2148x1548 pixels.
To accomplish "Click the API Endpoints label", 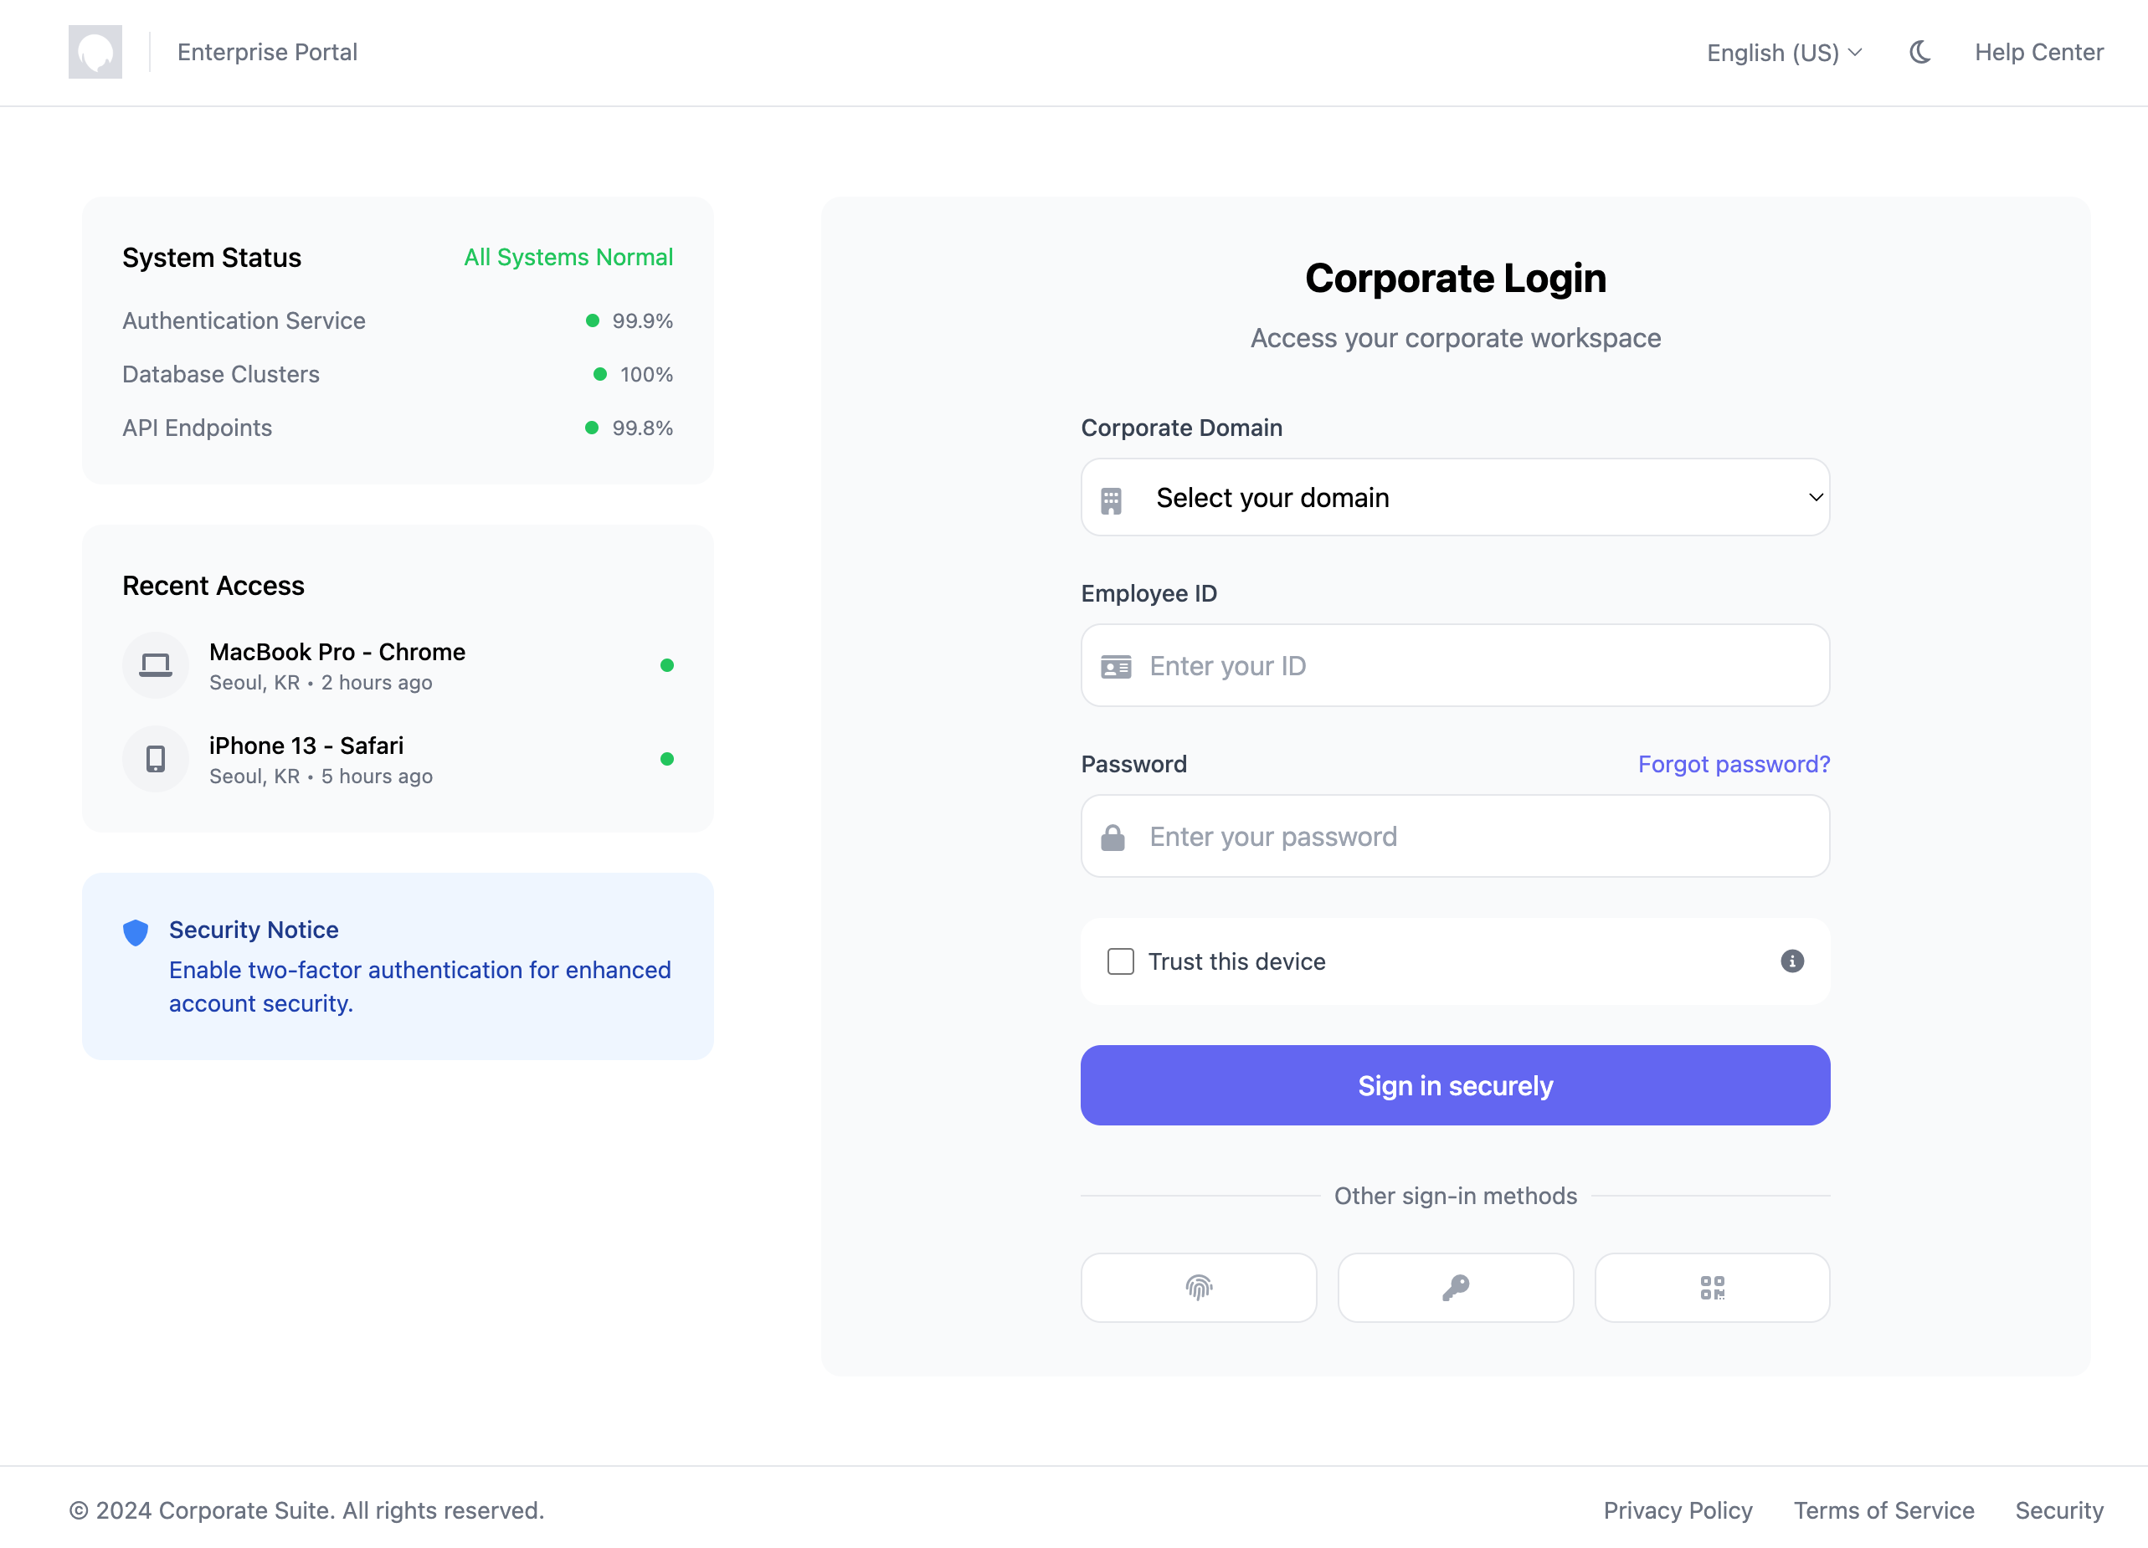I will tap(197, 428).
